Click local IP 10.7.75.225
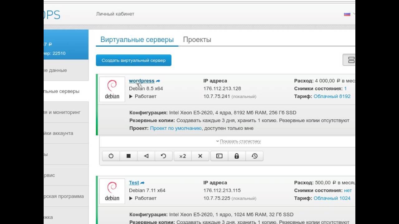399x224 pixels. click(217, 198)
